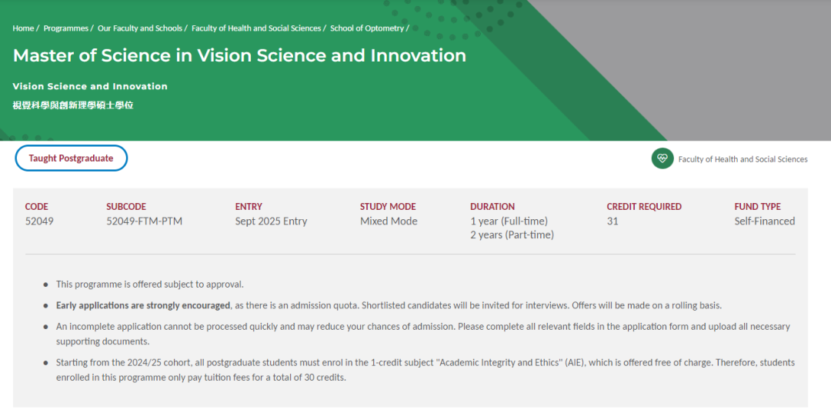Image resolution: width=831 pixels, height=416 pixels.
Task: Open School of Optometry breadcrumb
Action: 367,28
